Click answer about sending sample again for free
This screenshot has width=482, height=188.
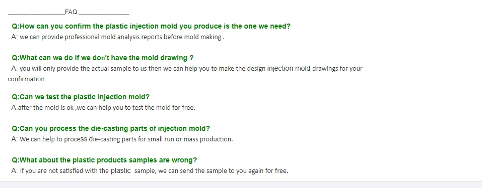150,171
